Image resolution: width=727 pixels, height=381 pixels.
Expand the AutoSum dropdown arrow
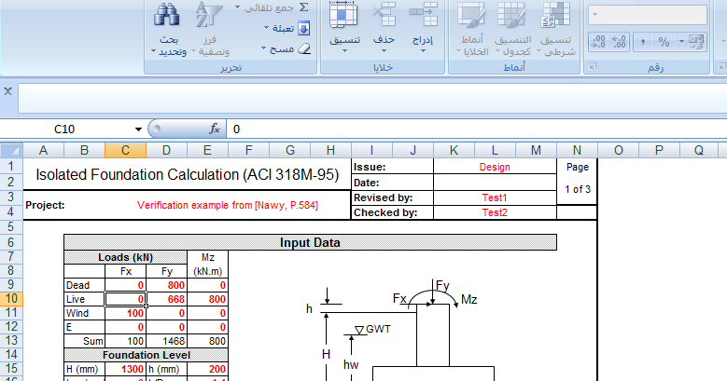(x=238, y=7)
